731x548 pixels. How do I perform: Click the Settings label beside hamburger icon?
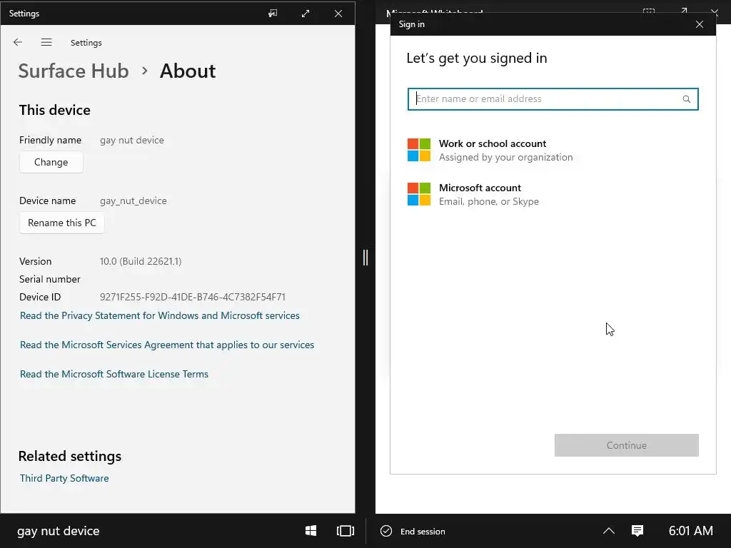[86, 43]
